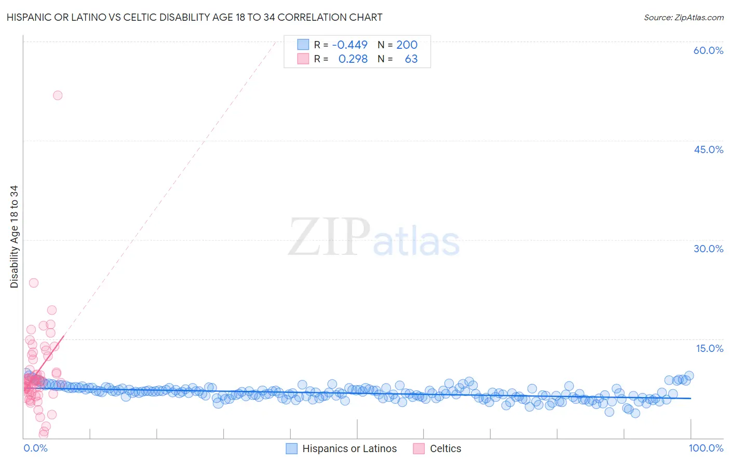The width and height of the screenshot is (730, 463).
Task: Click the Celtics legend pink swatch
Action: click(419, 448)
